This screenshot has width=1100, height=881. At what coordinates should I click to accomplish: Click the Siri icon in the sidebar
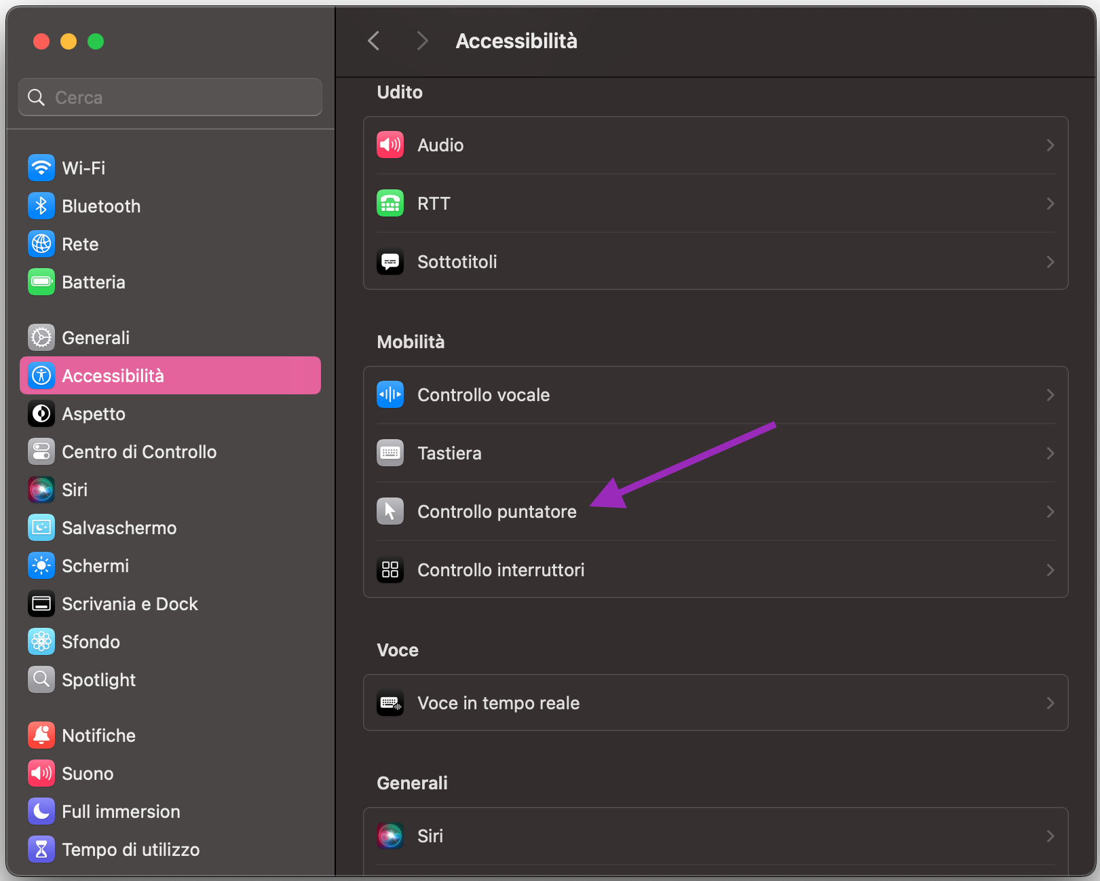pyautogui.click(x=41, y=489)
